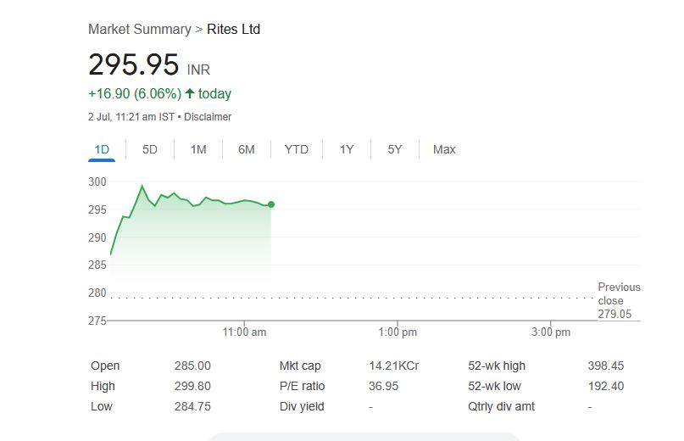Select the 6M time range tab
The height and width of the screenshot is (441, 684).
[247, 150]
